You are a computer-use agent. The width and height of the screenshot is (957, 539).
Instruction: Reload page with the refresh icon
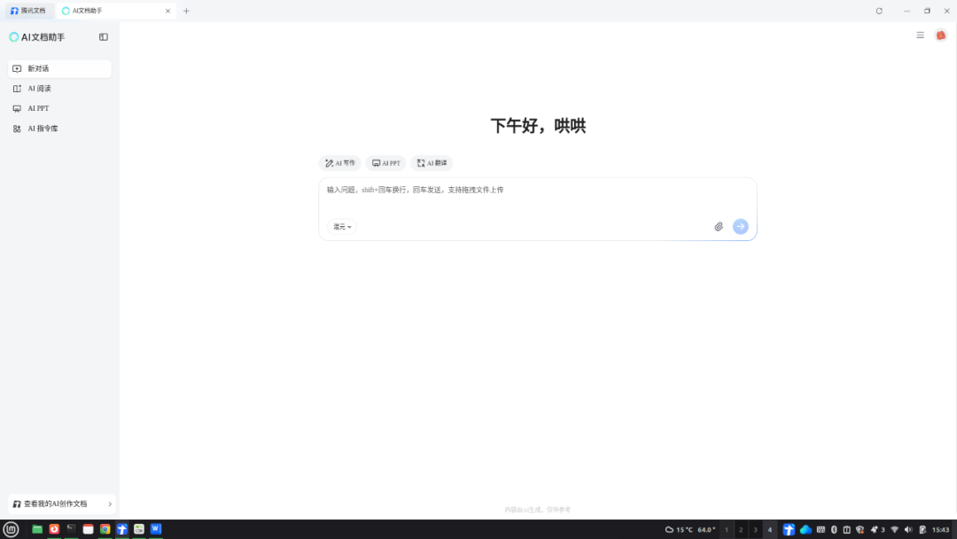pos(879,11)
